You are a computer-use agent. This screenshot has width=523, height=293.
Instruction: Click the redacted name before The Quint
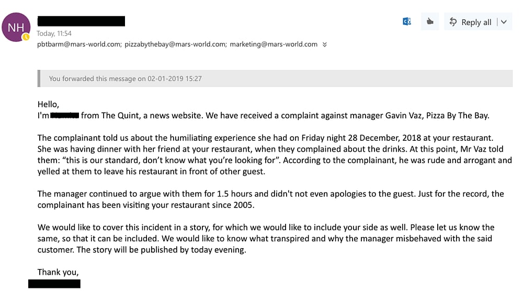[65, 116]
